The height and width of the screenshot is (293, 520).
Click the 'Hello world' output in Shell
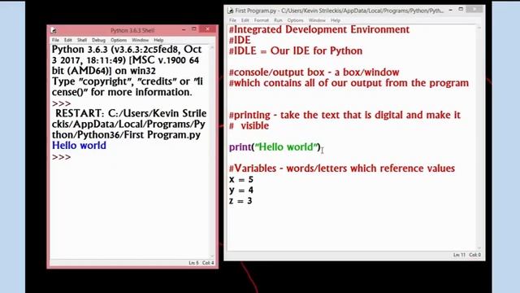coord(79,146)
